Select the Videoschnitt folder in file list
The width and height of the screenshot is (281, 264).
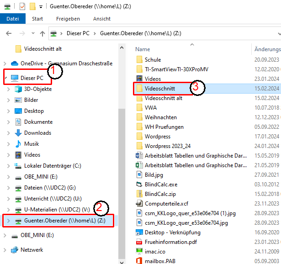point(159,87)
